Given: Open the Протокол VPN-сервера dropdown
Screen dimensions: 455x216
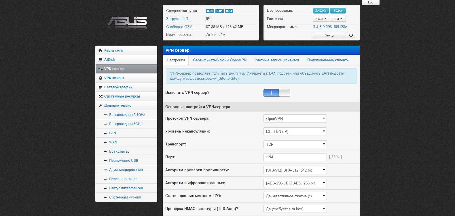Looking at the screenshot, I should click(295, 118).
